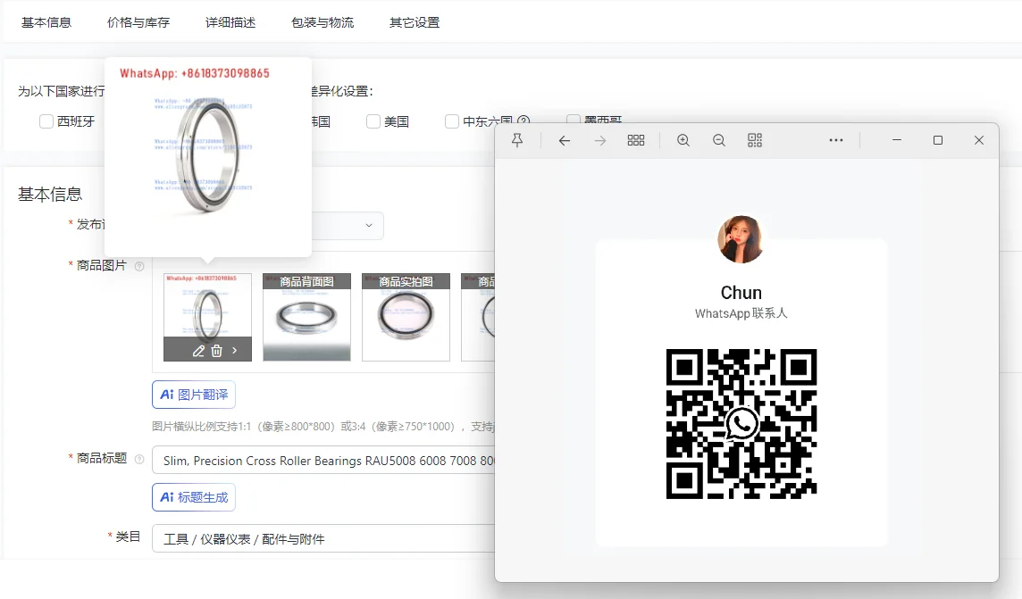Move first product image right with arrow
This screenshot has height=599, width=1022.
(x=235, y=350)
